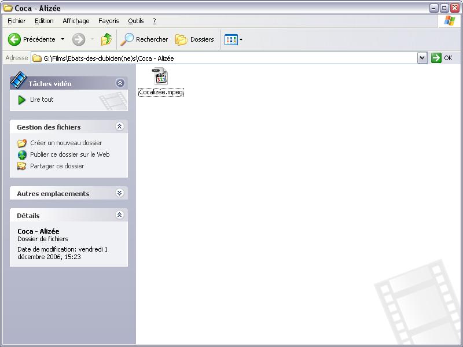463x347 pixels.
Task: Click the Précédente back arrow icon
Action: pos(14,39)
